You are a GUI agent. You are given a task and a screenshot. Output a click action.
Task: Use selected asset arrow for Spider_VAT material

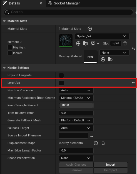pos(78,43)
